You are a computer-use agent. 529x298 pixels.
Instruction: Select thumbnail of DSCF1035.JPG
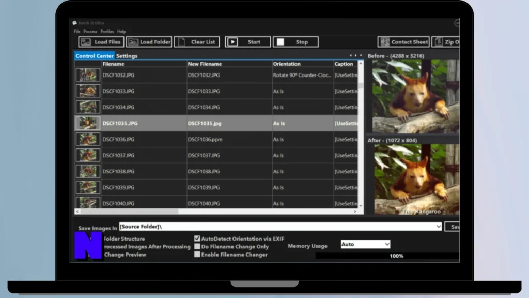tap(88, 123)
